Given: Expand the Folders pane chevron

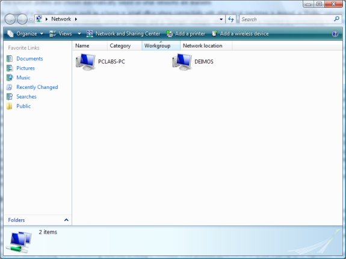Looking at the screenshot, I should click(x=66, y=220).
